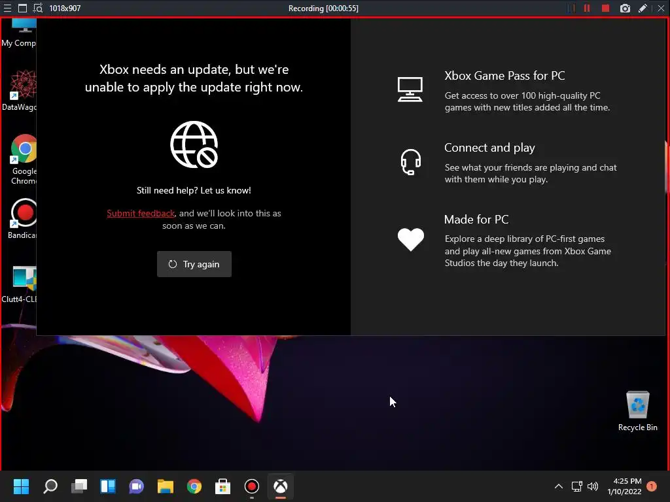Screen dimensions: 670x502
Task: Click the Connect and play heading
Action: pyautogui.click(x=489, y=148)
